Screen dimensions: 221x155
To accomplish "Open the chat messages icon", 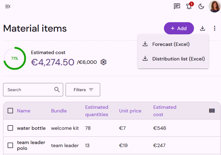I will tap(177, 6).
